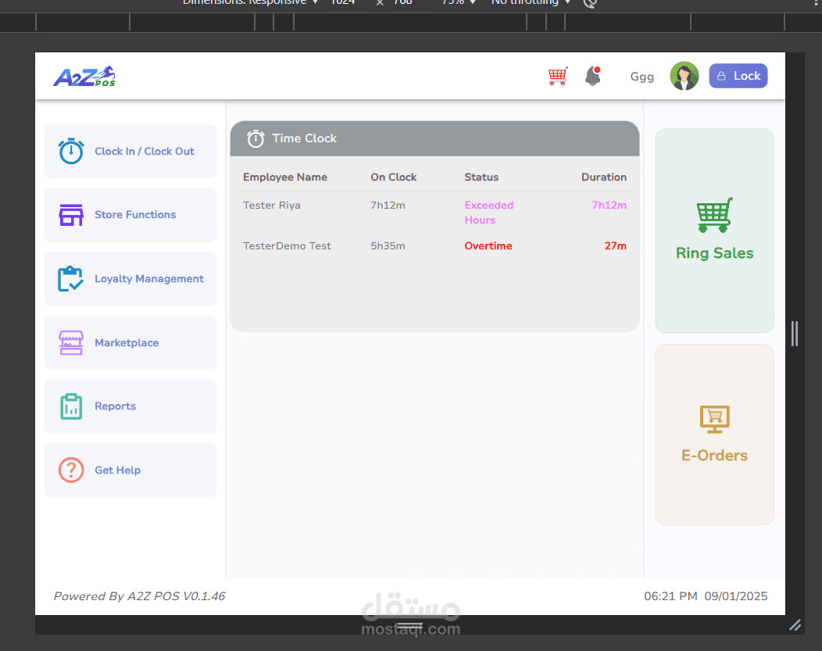Screen dimensions: 822x651
Task: Click the On Clock column header
Action: [394, 177]
